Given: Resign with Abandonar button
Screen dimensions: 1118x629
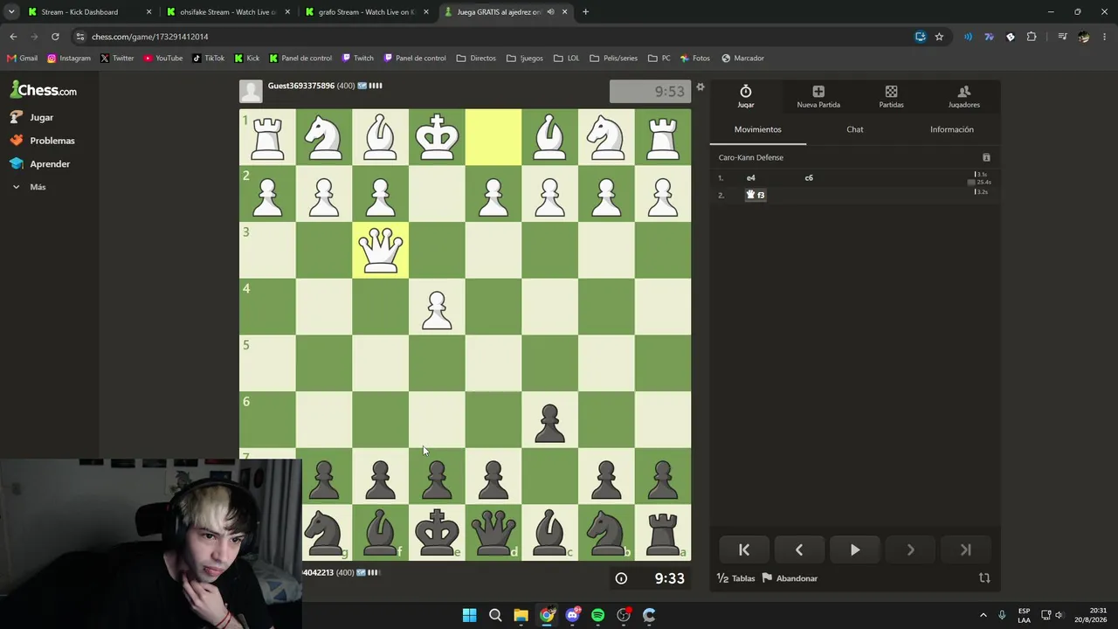Looking at the screenshot, I should click(x=790, y=578).
